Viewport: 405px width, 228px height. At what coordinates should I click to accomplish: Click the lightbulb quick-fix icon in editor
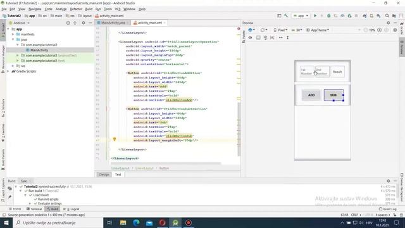coord(115,139)
